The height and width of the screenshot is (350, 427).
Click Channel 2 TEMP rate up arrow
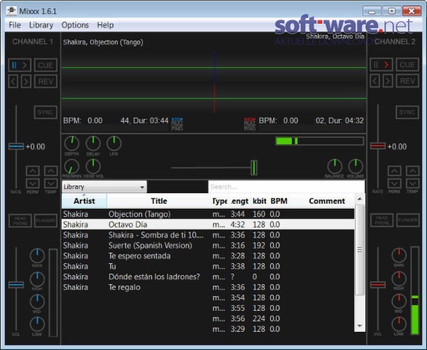(x=412, y=171)
